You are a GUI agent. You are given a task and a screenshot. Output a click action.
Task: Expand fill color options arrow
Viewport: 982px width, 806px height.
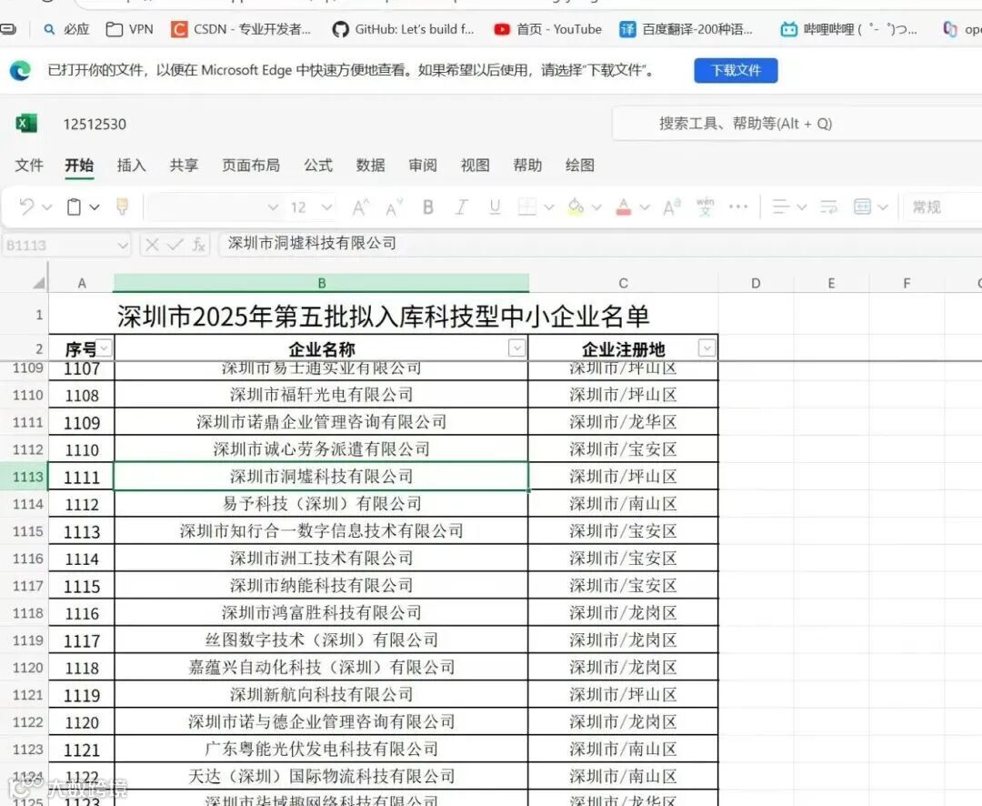[596, 207]
